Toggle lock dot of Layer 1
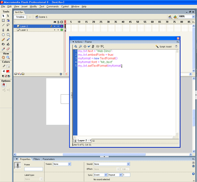Image resolution: width=197 pixels, height=182 pixels. (x=58, y=30)
